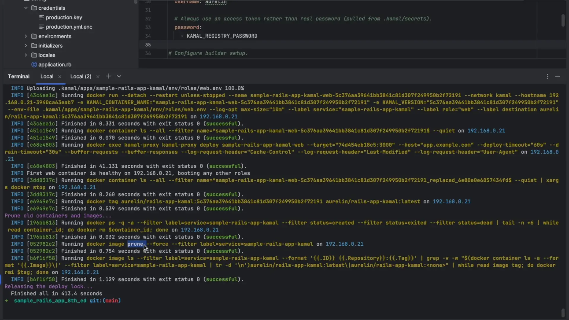
Task: Expand the initializers folder
Action: tap(26, 46)
